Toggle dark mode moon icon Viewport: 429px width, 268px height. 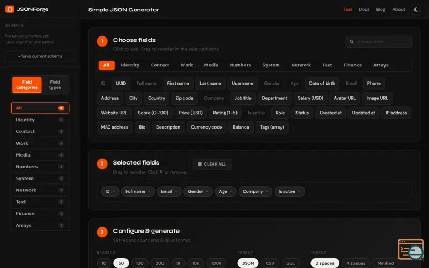click(416, 9)
